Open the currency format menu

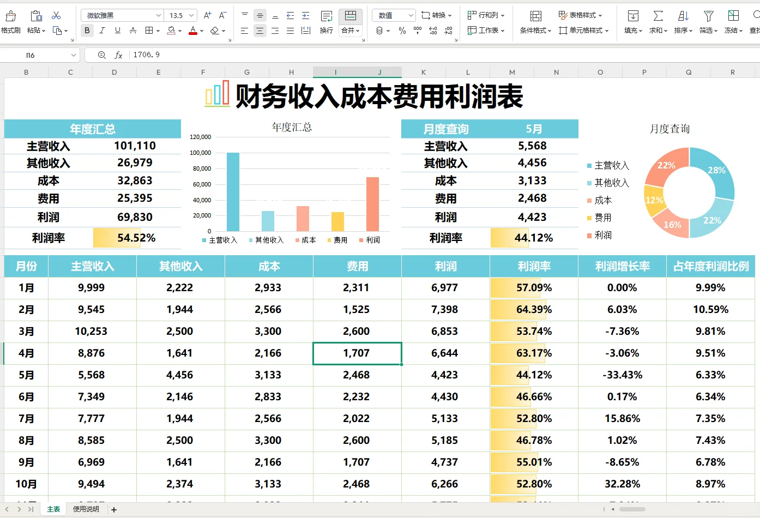point(383,31)
